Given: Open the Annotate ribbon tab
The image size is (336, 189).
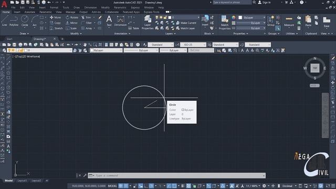Looking at the screenshot, I should point(30,12).
